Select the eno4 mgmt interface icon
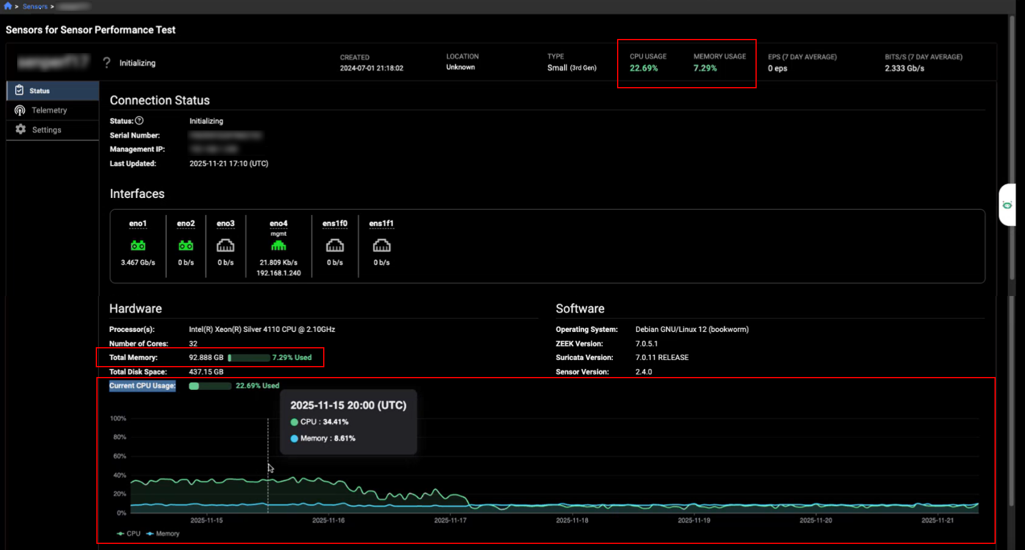Image resolution: width=1025 pixels, height=550 pixels. pyautogui.click(x=279, y=245)
